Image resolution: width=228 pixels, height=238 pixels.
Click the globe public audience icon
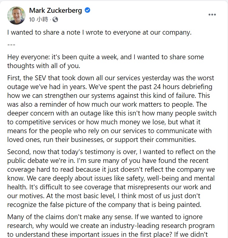[55, 19]
